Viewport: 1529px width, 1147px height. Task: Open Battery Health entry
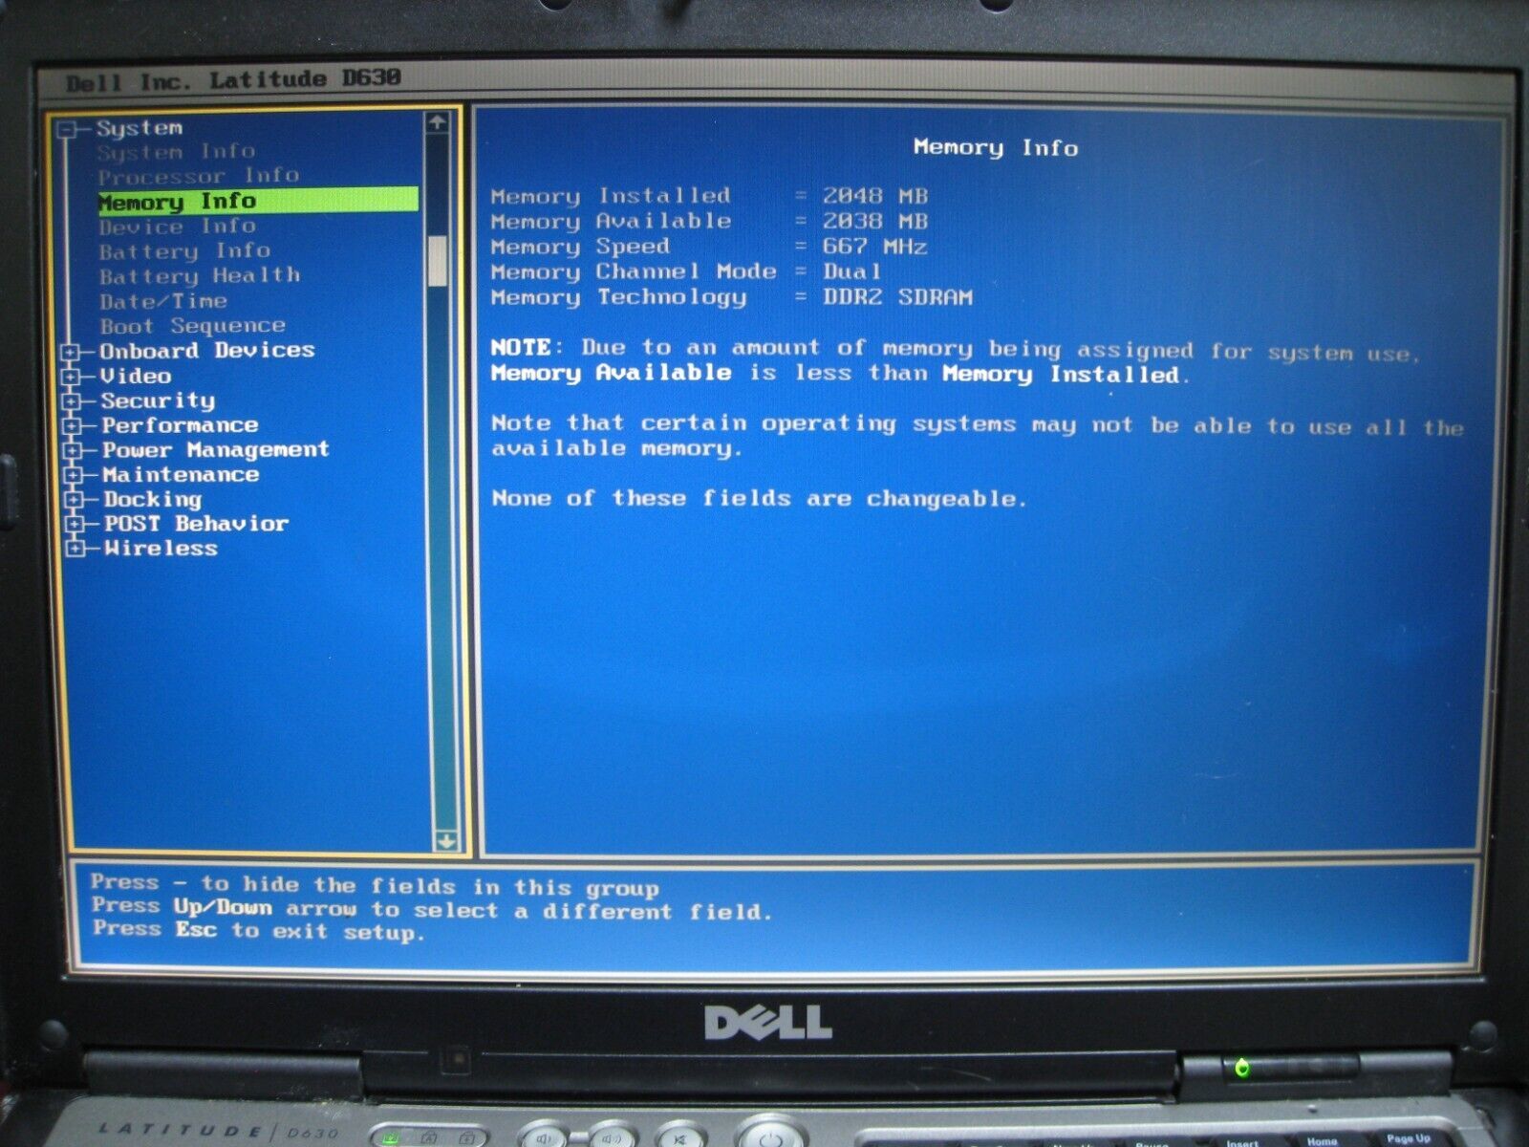(x=200, y=276)
